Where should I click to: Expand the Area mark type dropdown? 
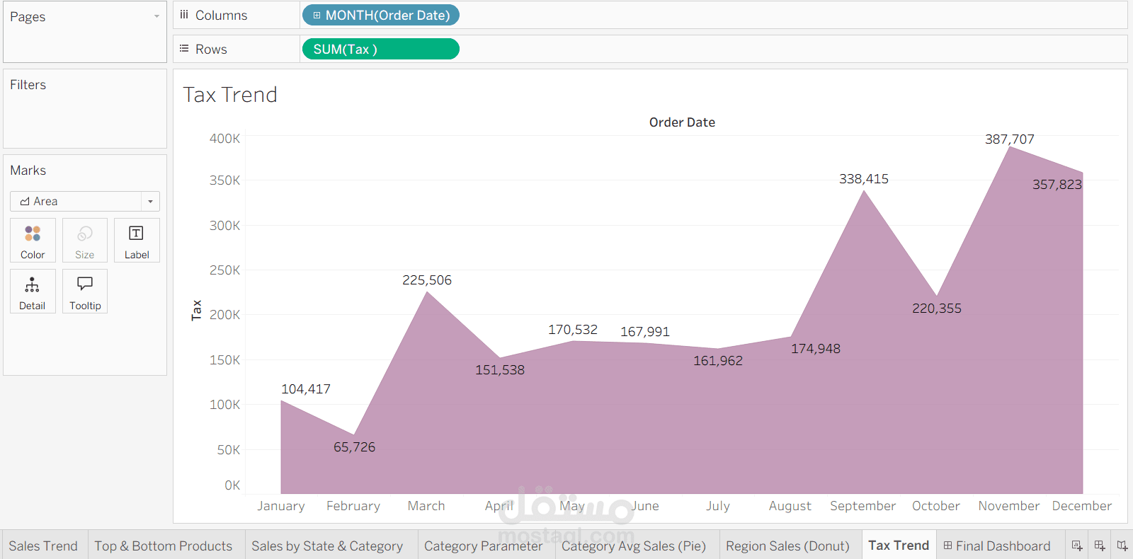coord(150,202)
